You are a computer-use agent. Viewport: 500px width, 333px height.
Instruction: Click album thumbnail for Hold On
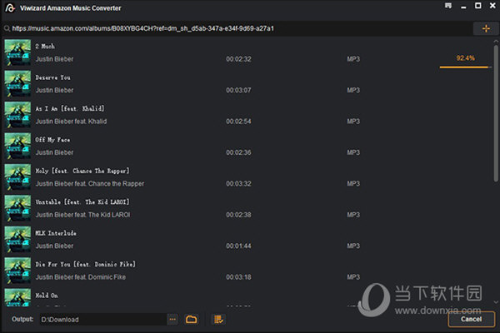(x=17, y=297)
